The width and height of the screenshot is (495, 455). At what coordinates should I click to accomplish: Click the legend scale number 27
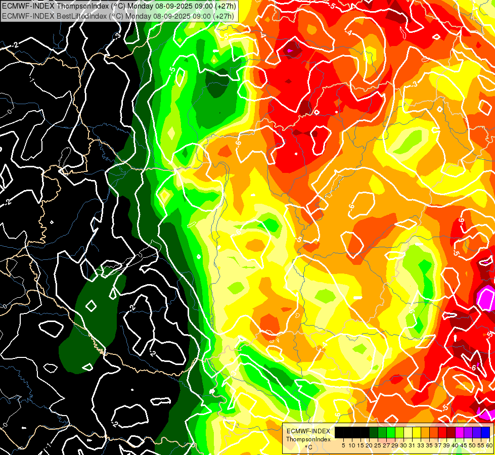click(386, 445)
